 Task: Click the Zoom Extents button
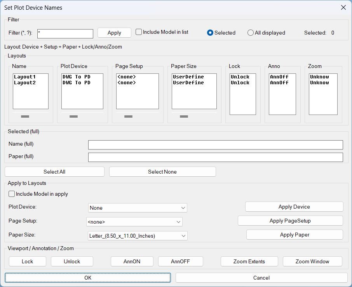pyautogui.click(x=249, y=261)
